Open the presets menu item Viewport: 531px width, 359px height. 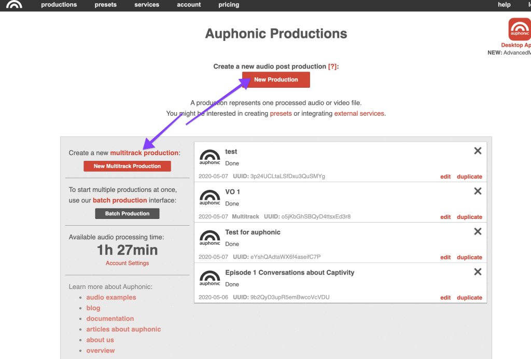(106, 5)
